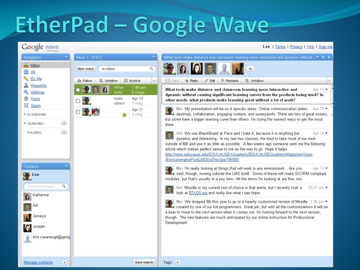
Task: Click Next in the wave toolbar
Action: pos(172,81)
